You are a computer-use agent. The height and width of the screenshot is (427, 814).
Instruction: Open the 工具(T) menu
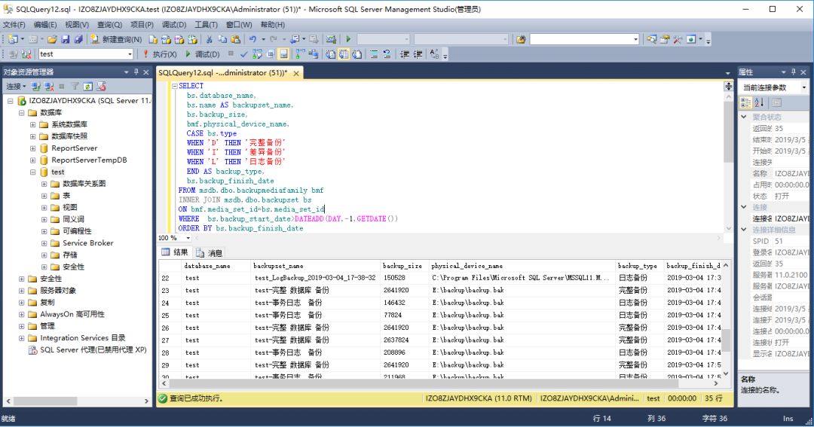206,25
